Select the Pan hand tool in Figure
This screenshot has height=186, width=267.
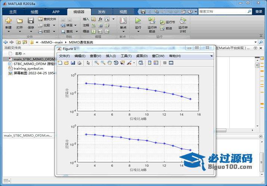(109, 63)
